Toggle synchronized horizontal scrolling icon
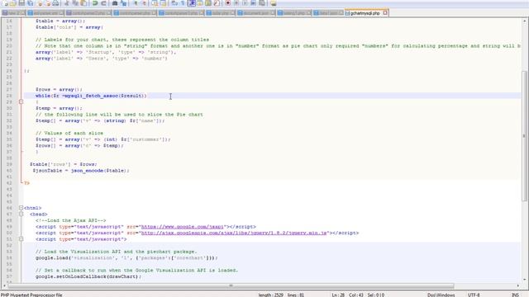 [x=163, y=3]
